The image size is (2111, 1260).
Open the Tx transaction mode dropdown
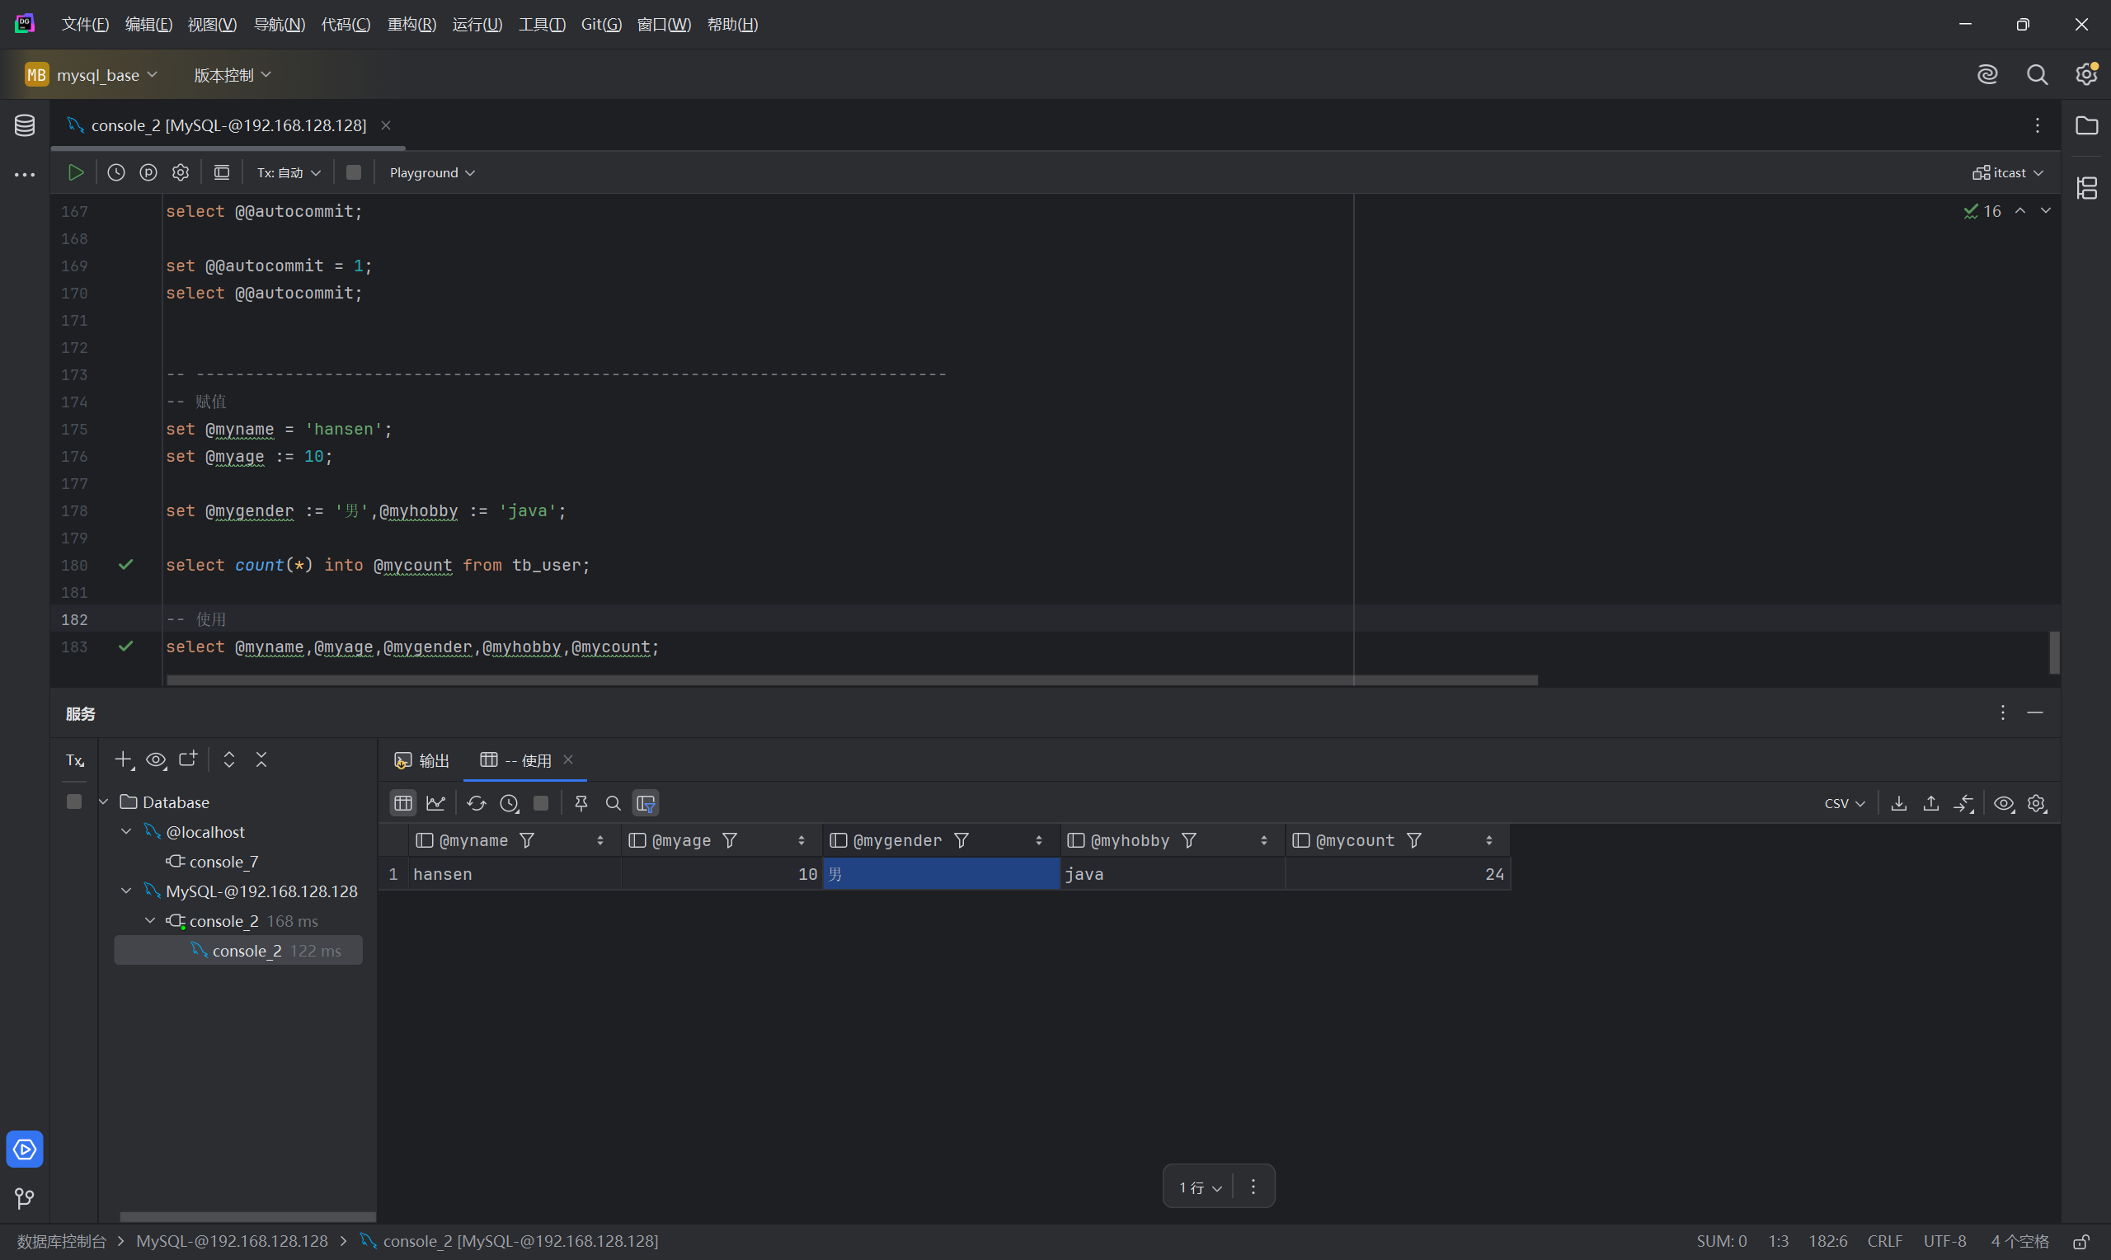289,172
